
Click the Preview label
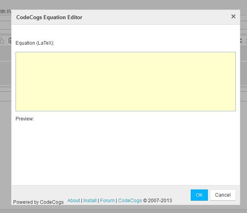coord(25,119)
